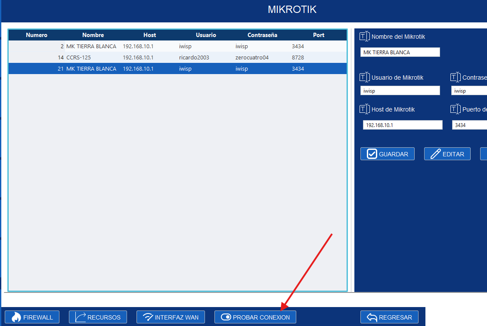Click port 3434 in row number 21
This screenshot has height=326, width=487.
pos(298,68)
